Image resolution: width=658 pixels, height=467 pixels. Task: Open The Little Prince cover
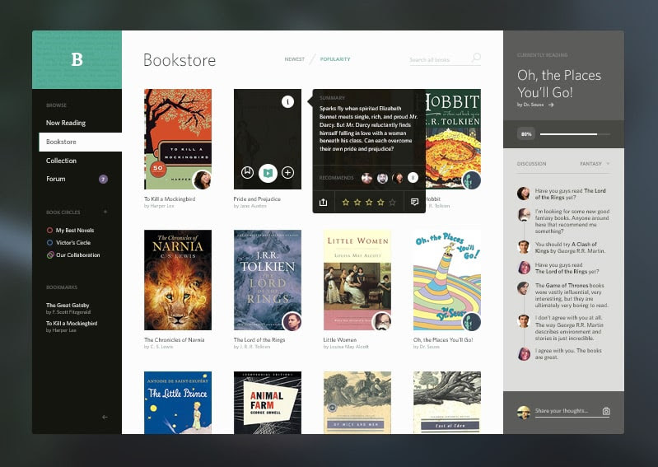click(x=178, y=403)
